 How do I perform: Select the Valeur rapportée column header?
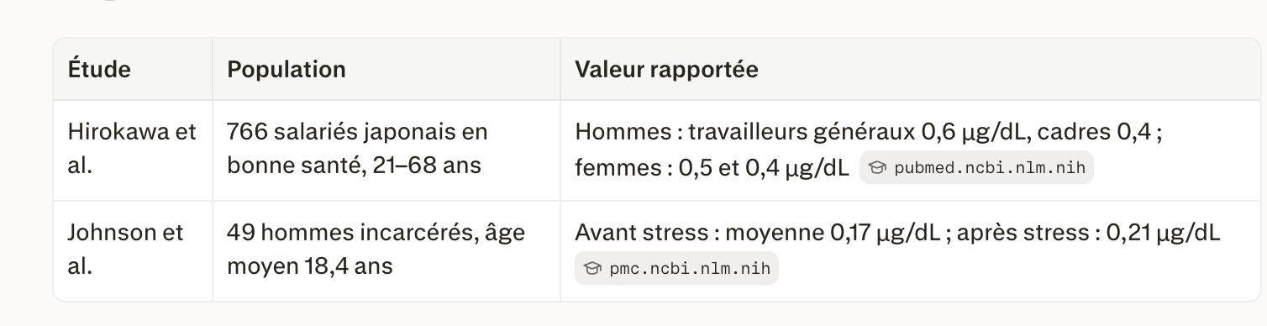(x=666, y=69)
